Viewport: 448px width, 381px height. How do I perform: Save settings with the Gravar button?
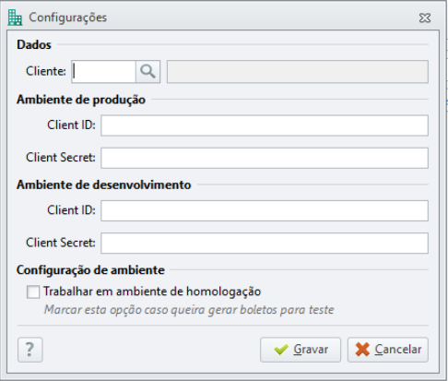[x=301, y=350]
